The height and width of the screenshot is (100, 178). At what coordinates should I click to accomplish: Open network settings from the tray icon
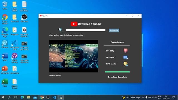pyautogui.click(x=153, y=97)
